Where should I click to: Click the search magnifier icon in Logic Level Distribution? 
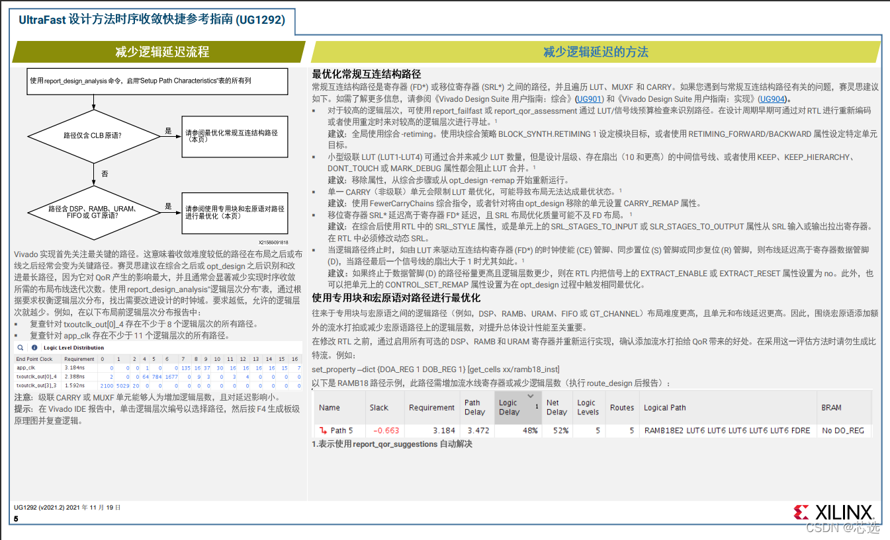[21, 348]
